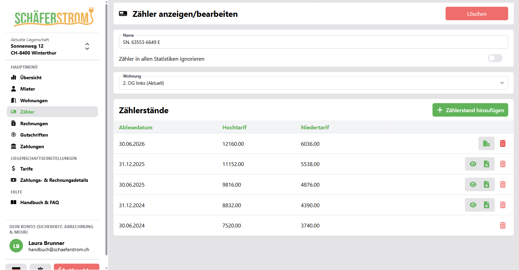The height and width of the screenshot is (270, 519).
Task: Click the Ablesedatum column header
Action: coord(136,128)
